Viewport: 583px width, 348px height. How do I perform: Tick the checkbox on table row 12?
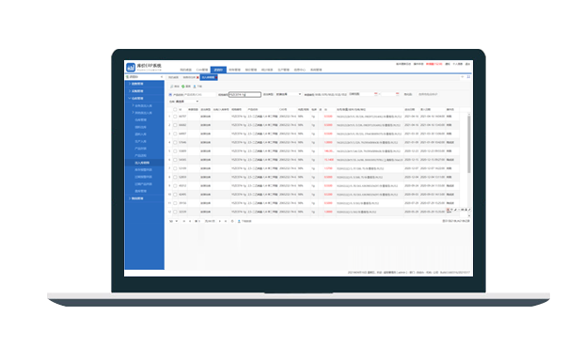175,212
